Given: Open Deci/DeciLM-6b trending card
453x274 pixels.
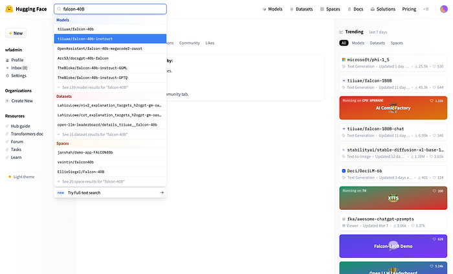Looking at the screenshot, I should coord(393,174).
